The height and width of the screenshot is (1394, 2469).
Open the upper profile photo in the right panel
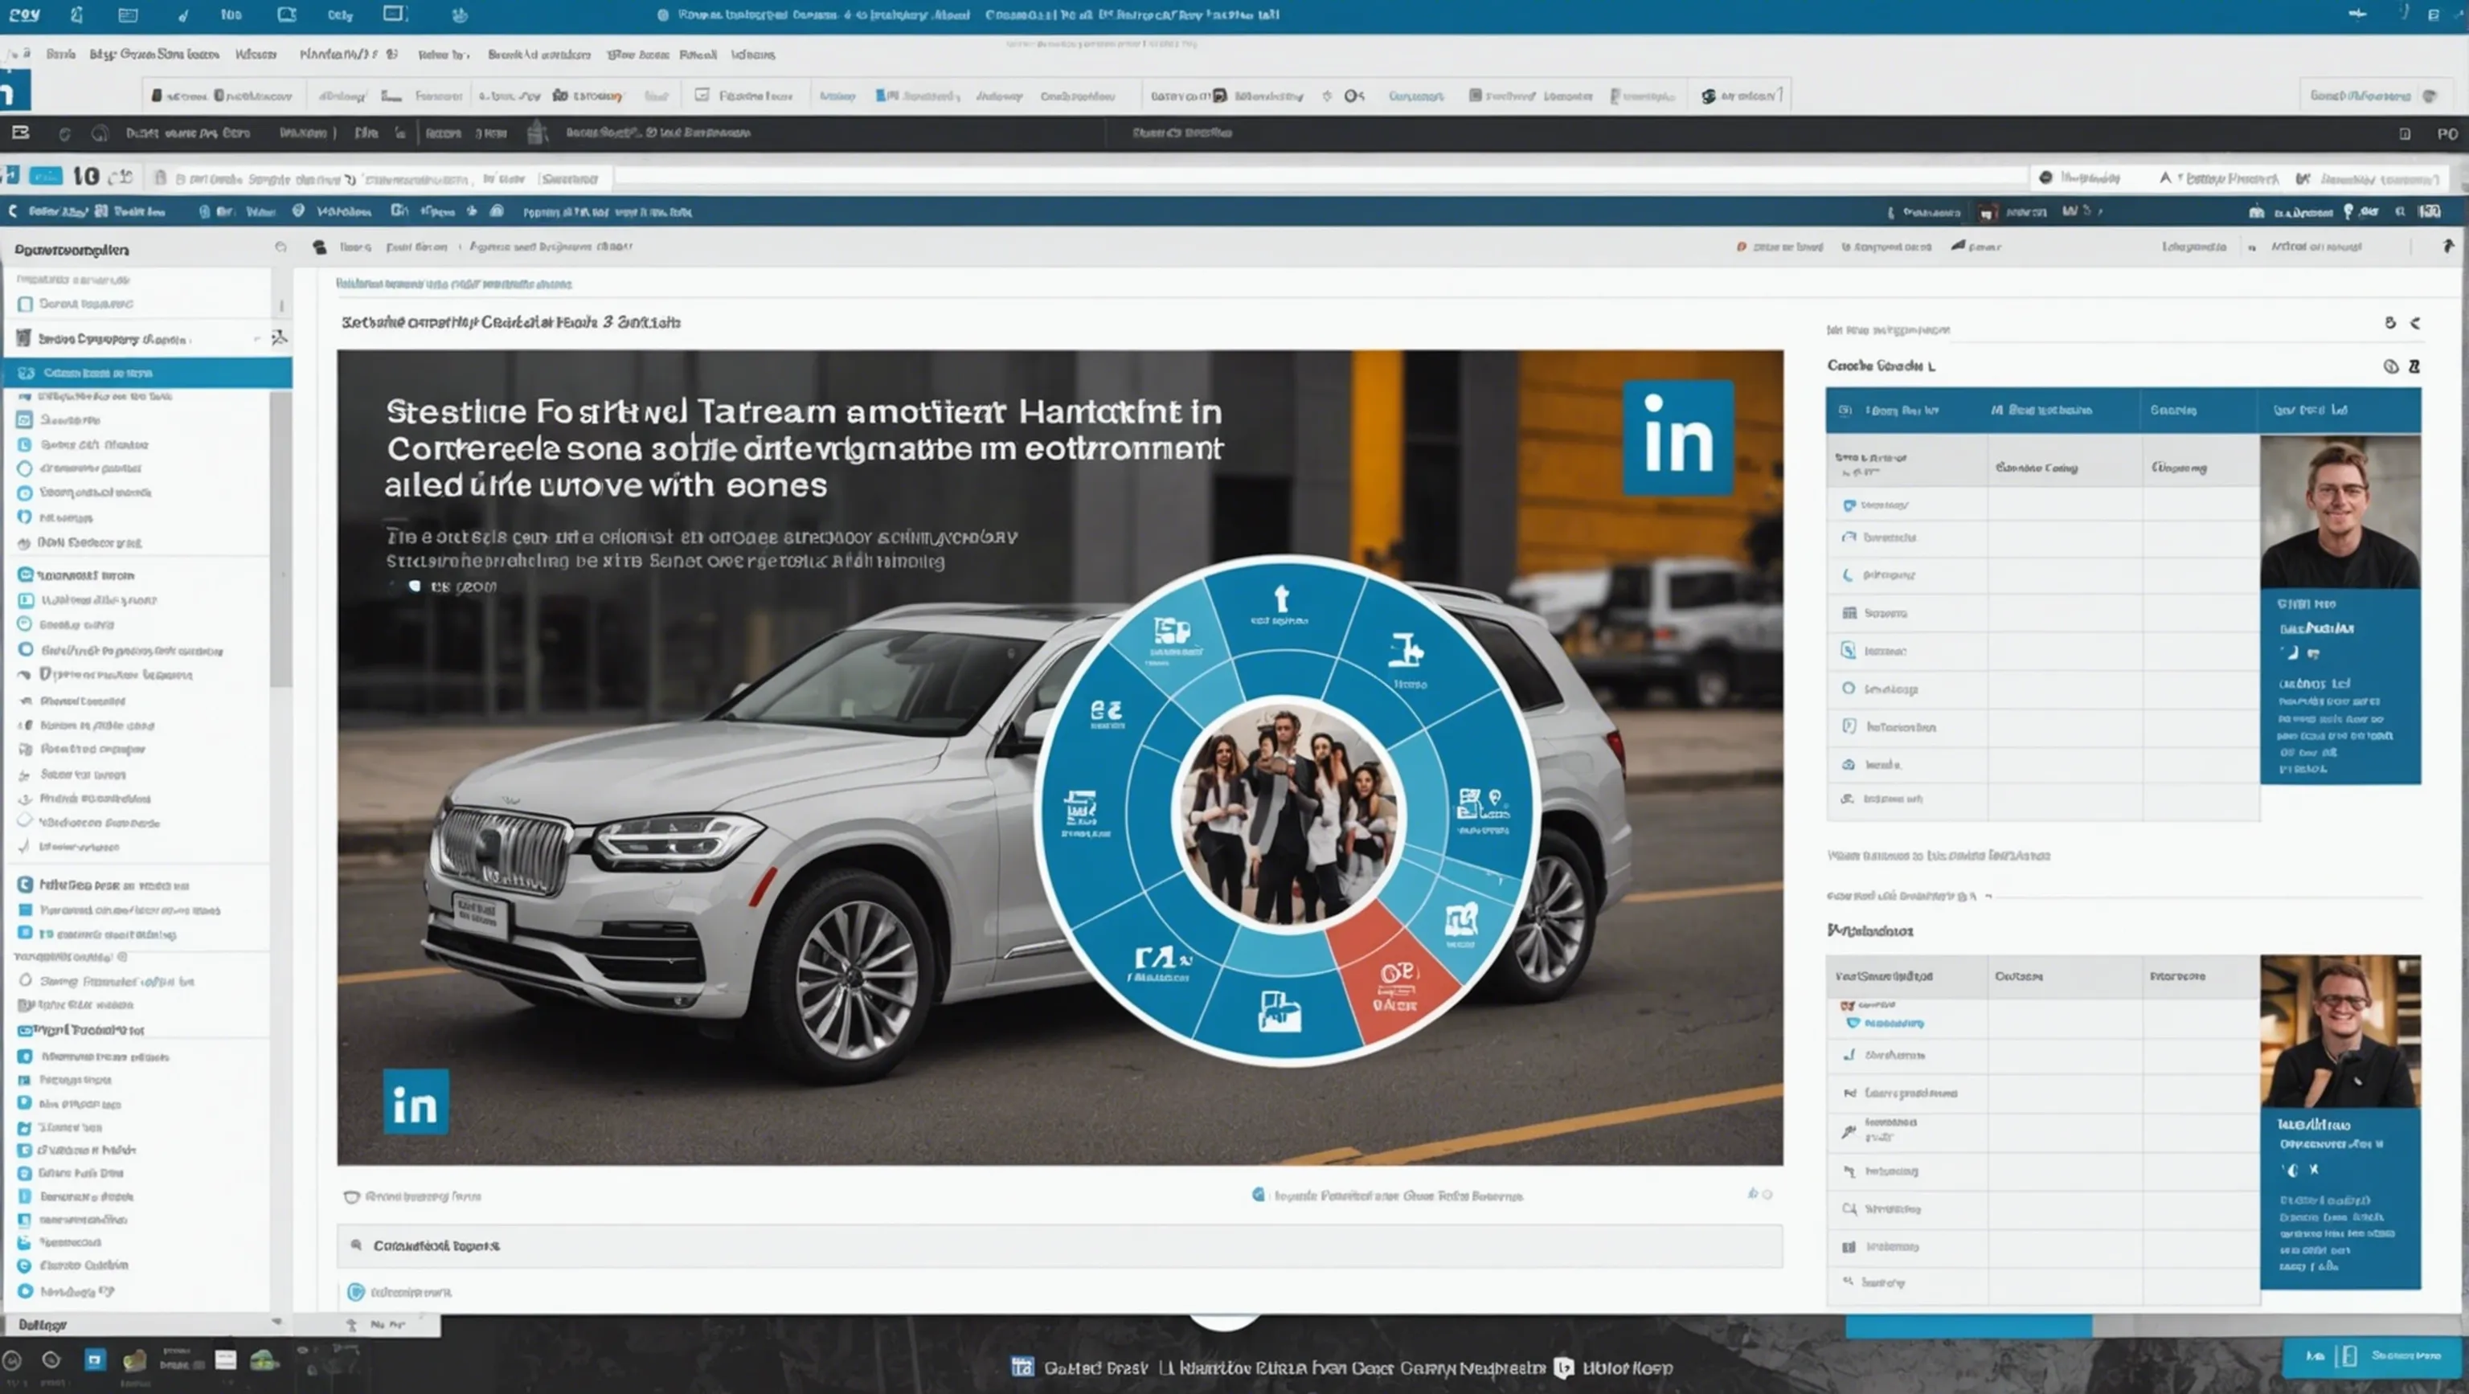(x=2340, y=512)
